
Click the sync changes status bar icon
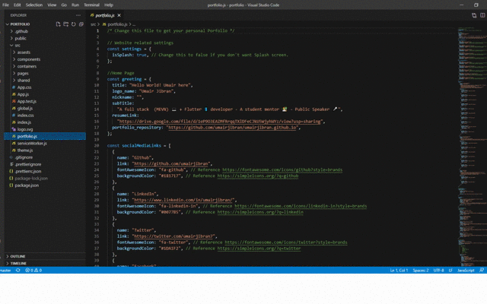[x=18, y=271]
